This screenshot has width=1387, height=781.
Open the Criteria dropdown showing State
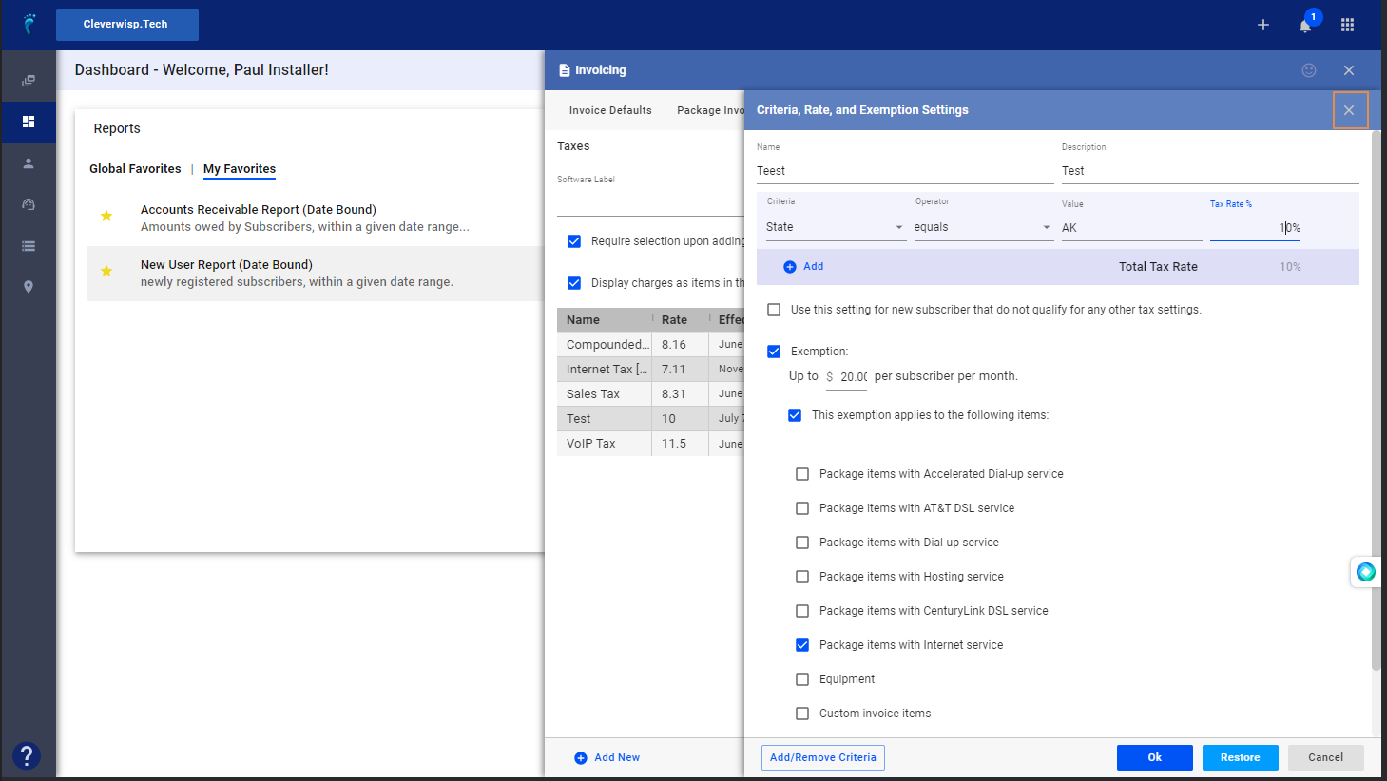point(836,227)
